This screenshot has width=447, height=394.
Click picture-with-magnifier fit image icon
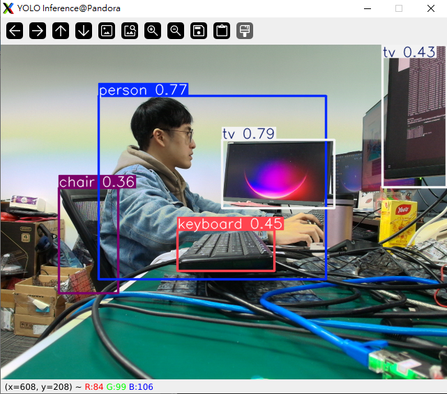point(130,31)
